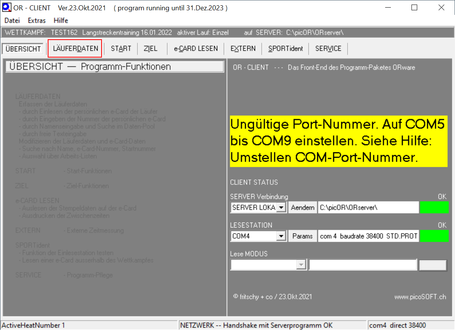Image resolution: width=455 pixels, height=330 pixels.
Task: Expand the SERVER Verbindung dropdown
Action: coord(281,208)
